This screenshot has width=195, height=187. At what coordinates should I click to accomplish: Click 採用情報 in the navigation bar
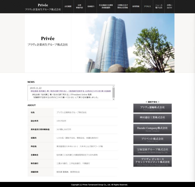136,6
